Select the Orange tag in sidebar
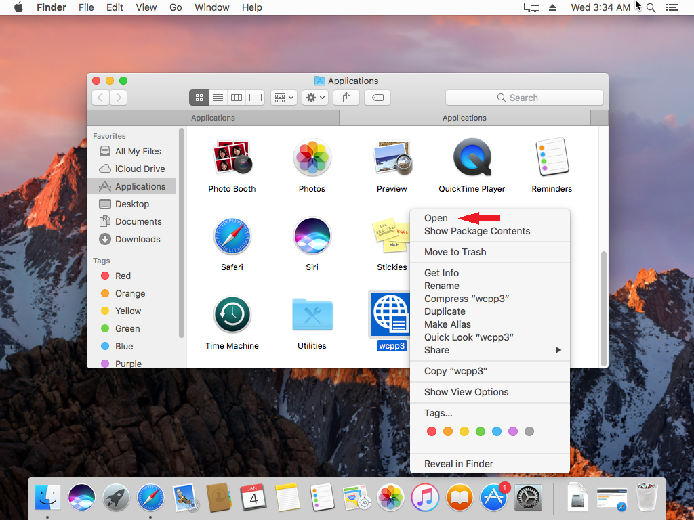The height and width of the screenshot is (520, 694). (x=131, y=294)
